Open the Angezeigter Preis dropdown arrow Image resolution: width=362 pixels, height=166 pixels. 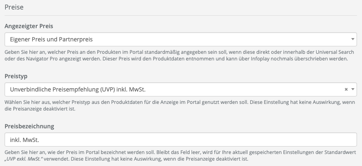pos(352,39)
